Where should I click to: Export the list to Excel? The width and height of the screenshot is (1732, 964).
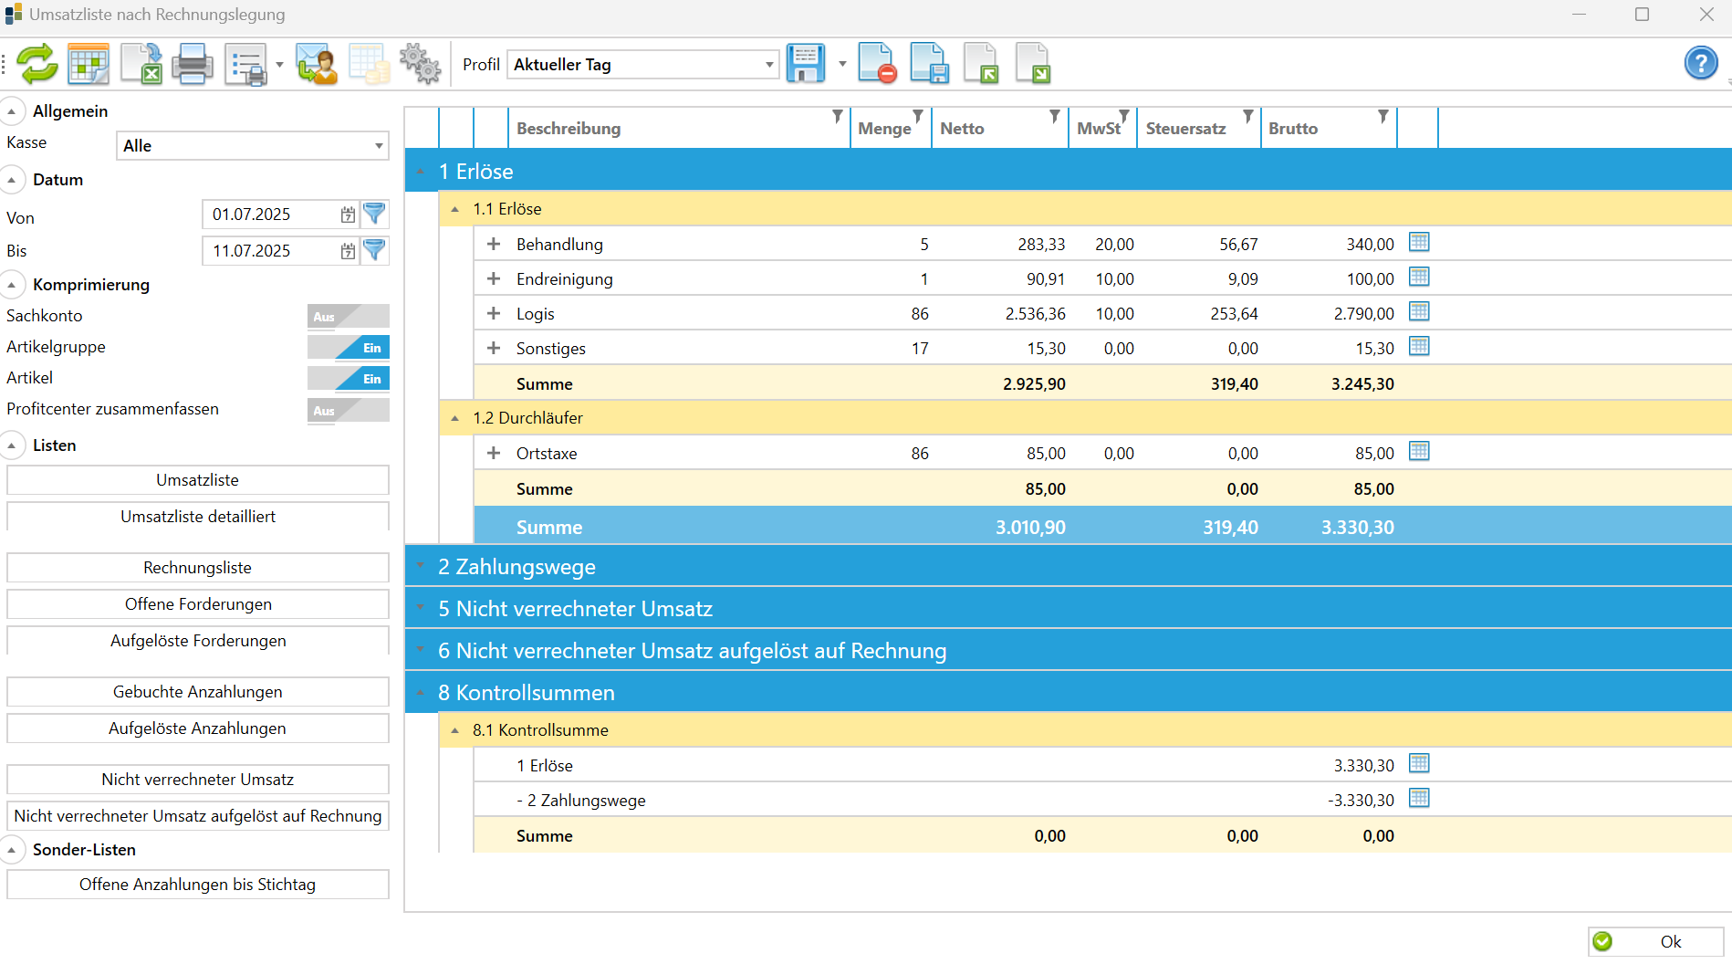coord(141,64)
